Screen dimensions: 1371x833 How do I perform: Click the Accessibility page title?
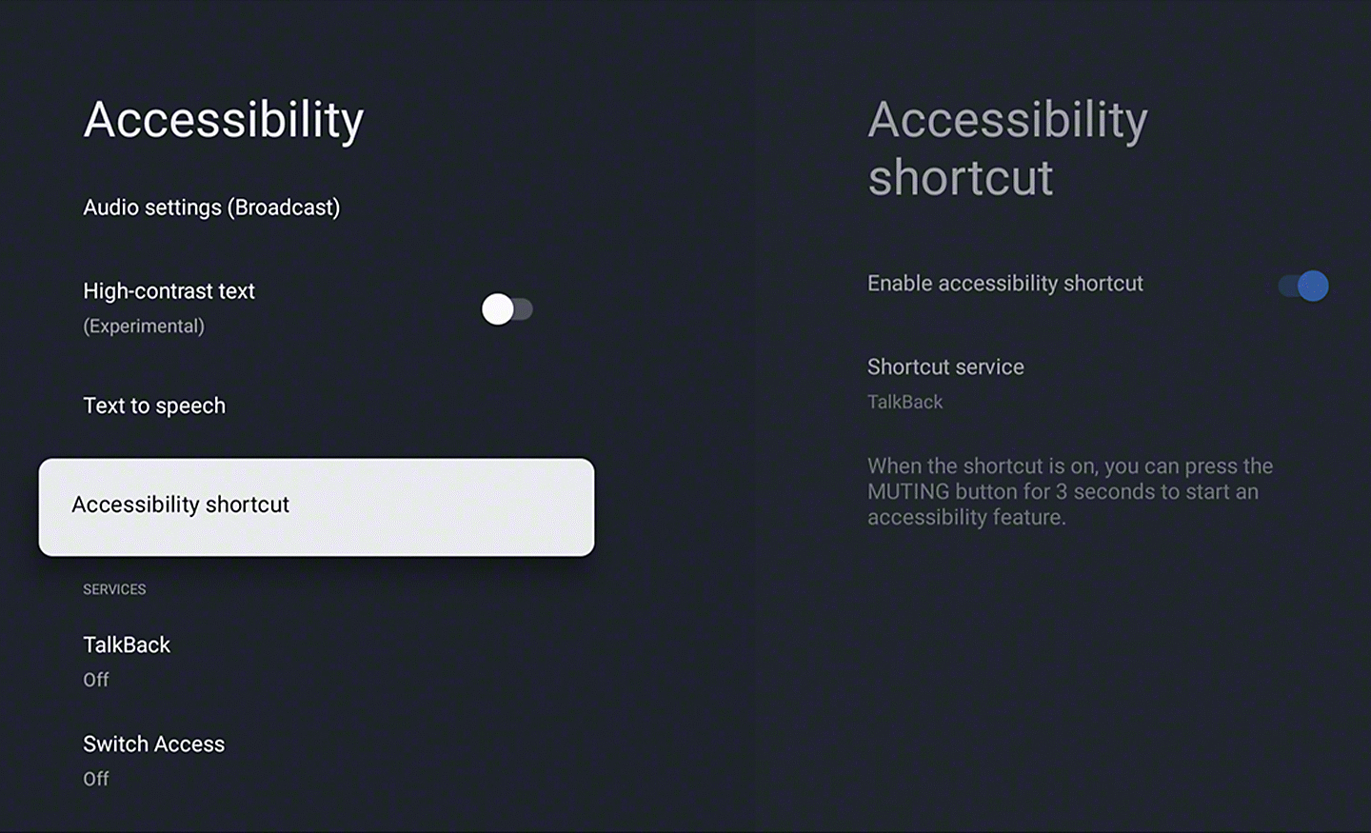coord(224,120)
